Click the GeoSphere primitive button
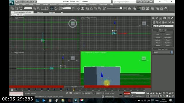The image size is (184, 103). (x=168, y=37)
